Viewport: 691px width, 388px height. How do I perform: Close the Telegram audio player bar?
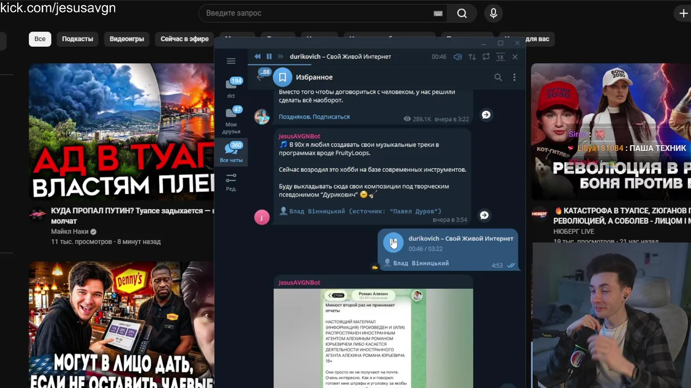click(515, 57)
